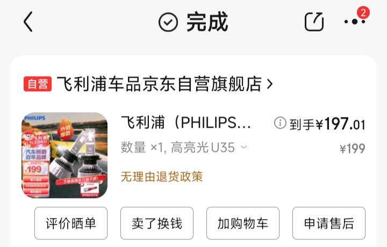Expand the 高亮光 U35 spec dropdown arrow
This screenshot has width=387, height=247.
coord(244,148)
